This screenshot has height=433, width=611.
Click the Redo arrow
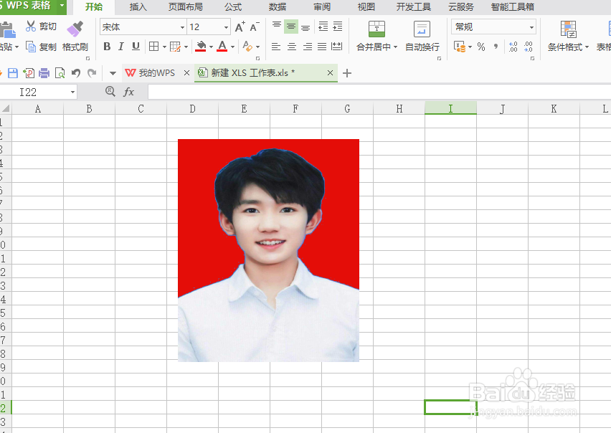(92, 73)
